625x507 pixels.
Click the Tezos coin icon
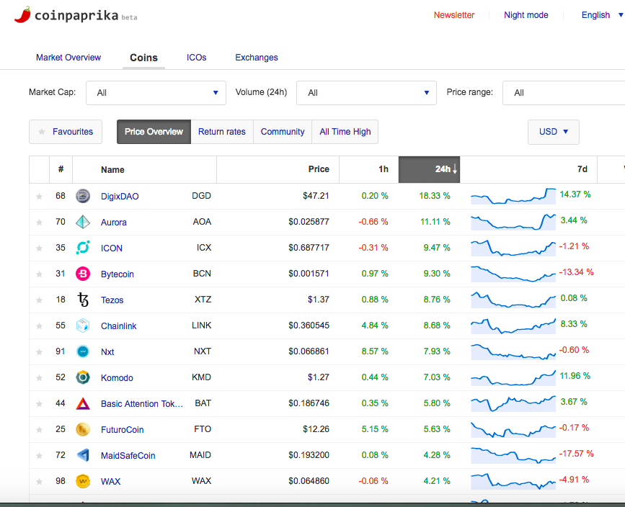coord(83,300)
